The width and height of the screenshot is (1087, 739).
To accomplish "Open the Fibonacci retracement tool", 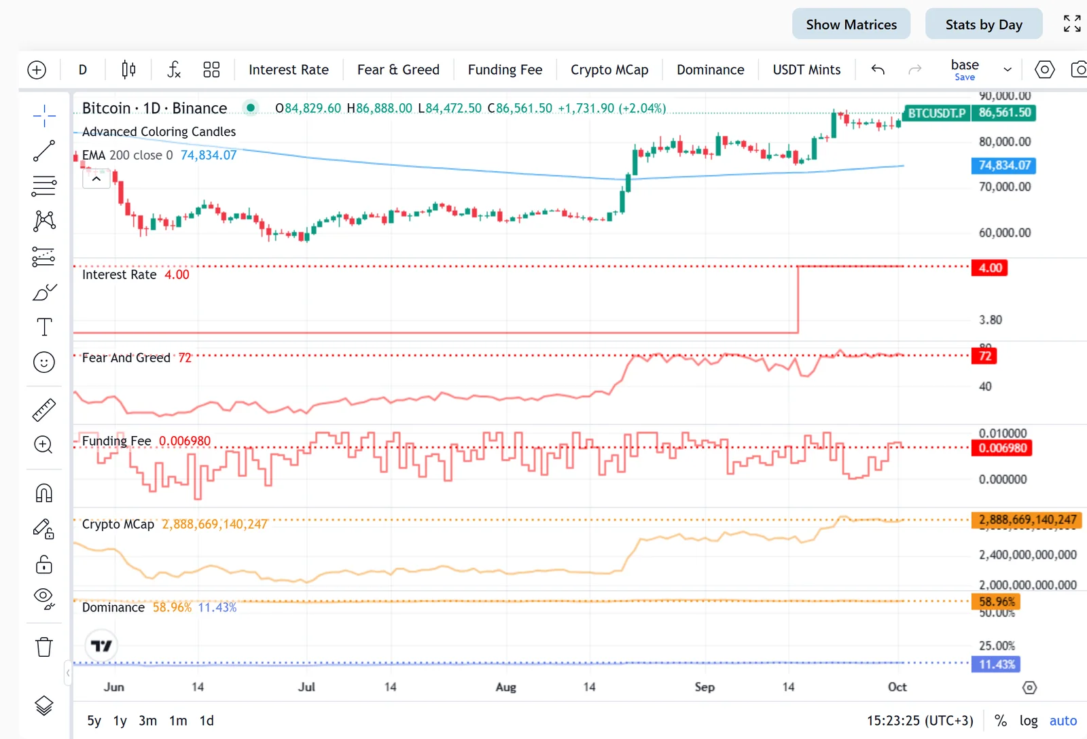I will (x=44, y=185).
